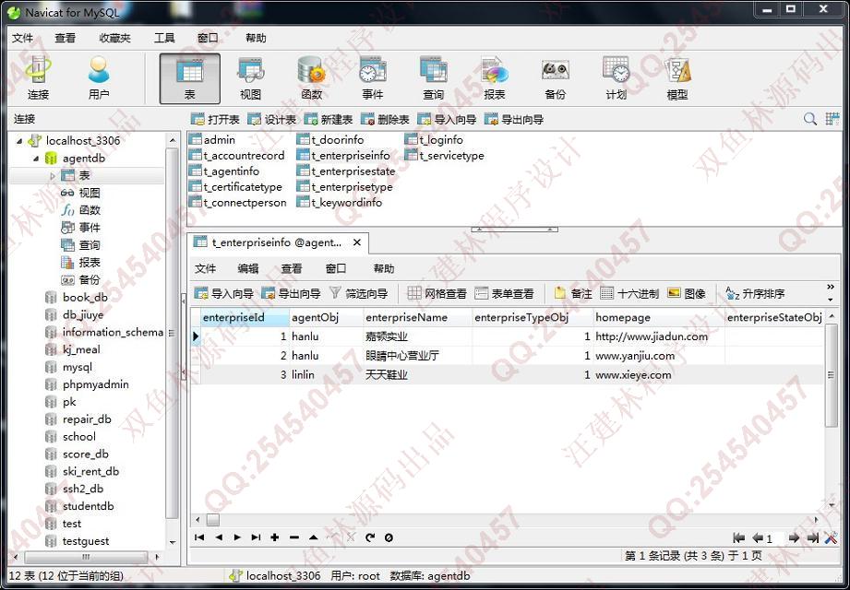
Task: Go to last record arrow
Action: [x=256, y=537]
